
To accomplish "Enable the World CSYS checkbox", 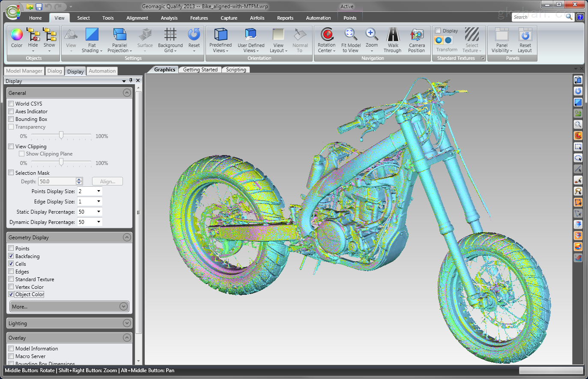I will coord(11,103).
